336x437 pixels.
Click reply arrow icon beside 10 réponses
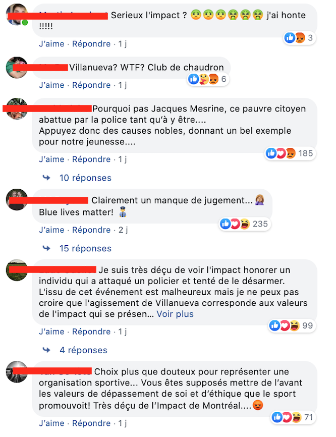pyautogui.click(x=46, y=178)
